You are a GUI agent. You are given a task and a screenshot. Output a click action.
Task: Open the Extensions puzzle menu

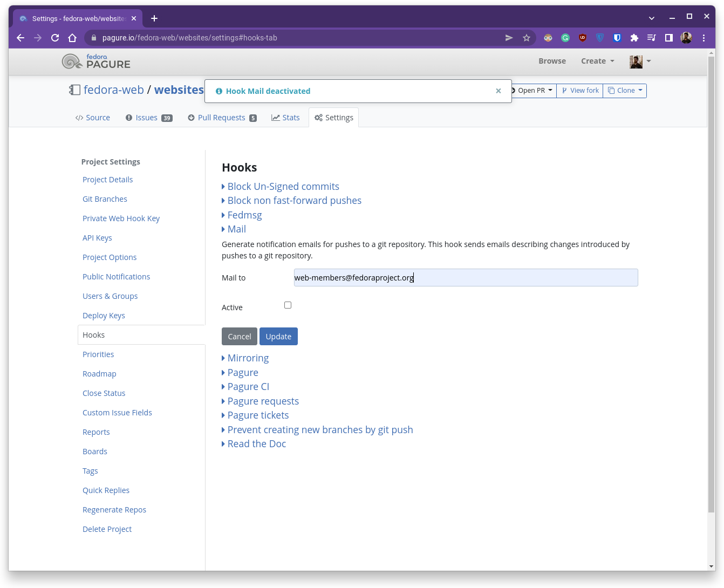pyautogui.click(x=634, y=38)
